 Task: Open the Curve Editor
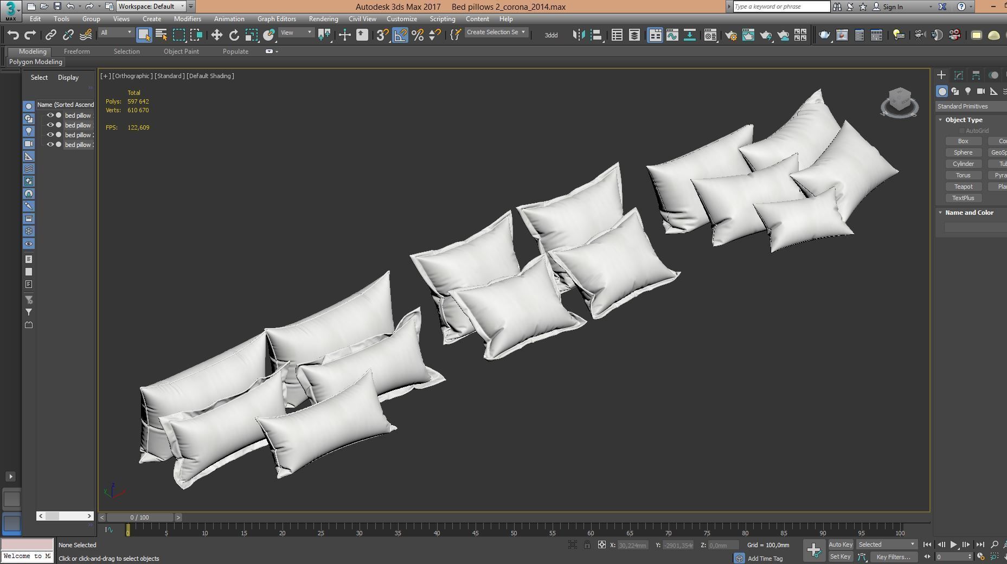click(672, 35)
